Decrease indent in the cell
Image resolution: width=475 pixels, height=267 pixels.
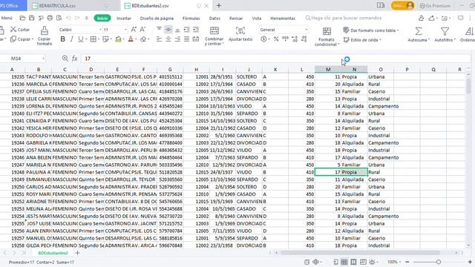coord(186,30)
